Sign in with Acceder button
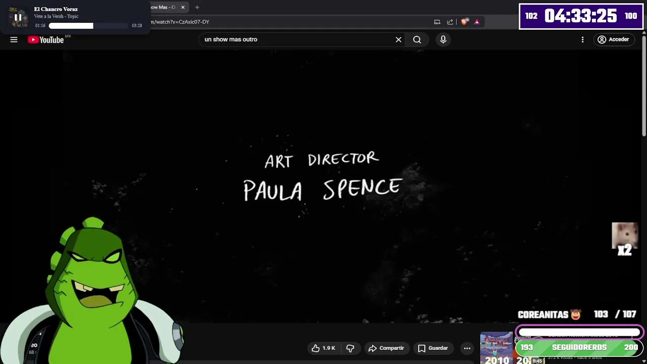647x364 pixels. pos(613,39)
